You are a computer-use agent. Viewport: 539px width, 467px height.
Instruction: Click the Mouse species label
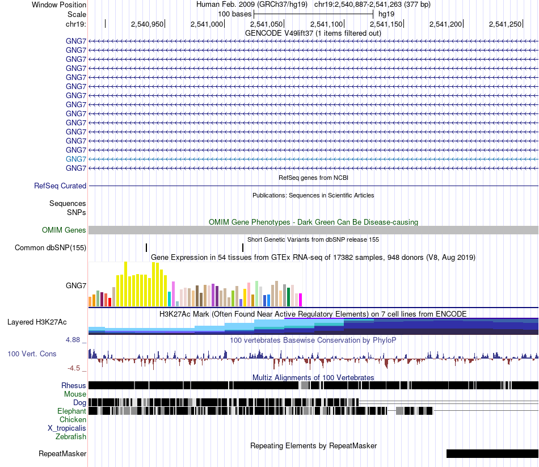coord(75,394)
